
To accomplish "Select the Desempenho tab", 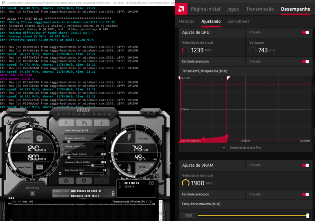I will coord(296,9).
